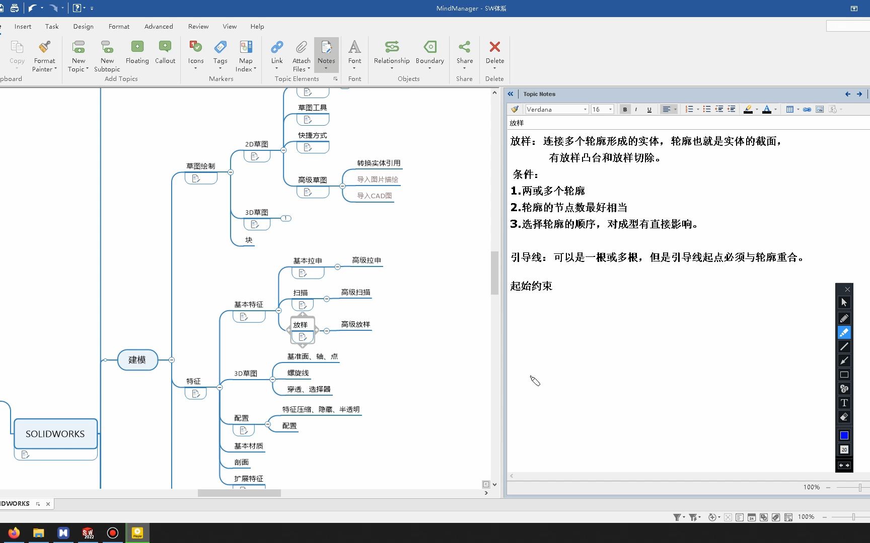This screenshot has height=543, width=870.
Task: Click the Notes button in ribbon
Action: click(326, 55)
